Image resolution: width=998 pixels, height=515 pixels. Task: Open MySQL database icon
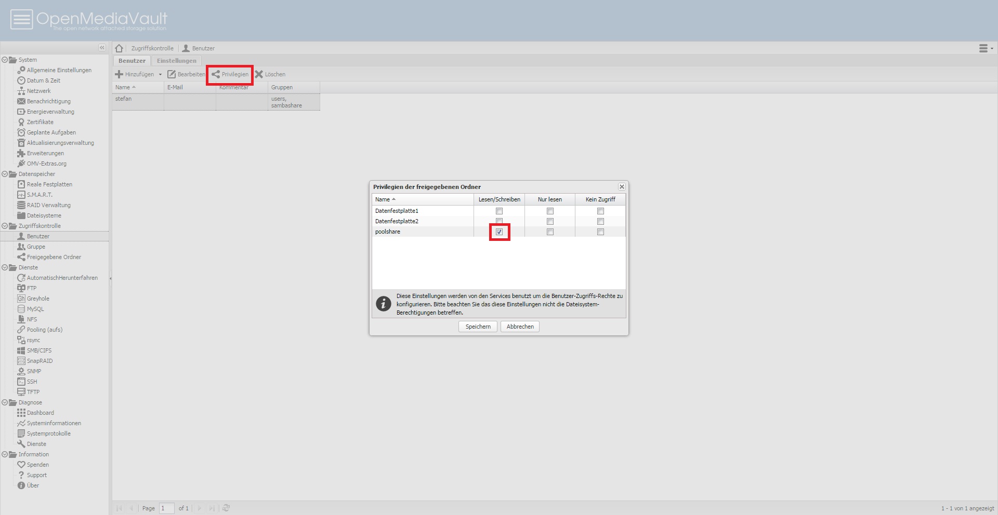[x=21, y=309]
